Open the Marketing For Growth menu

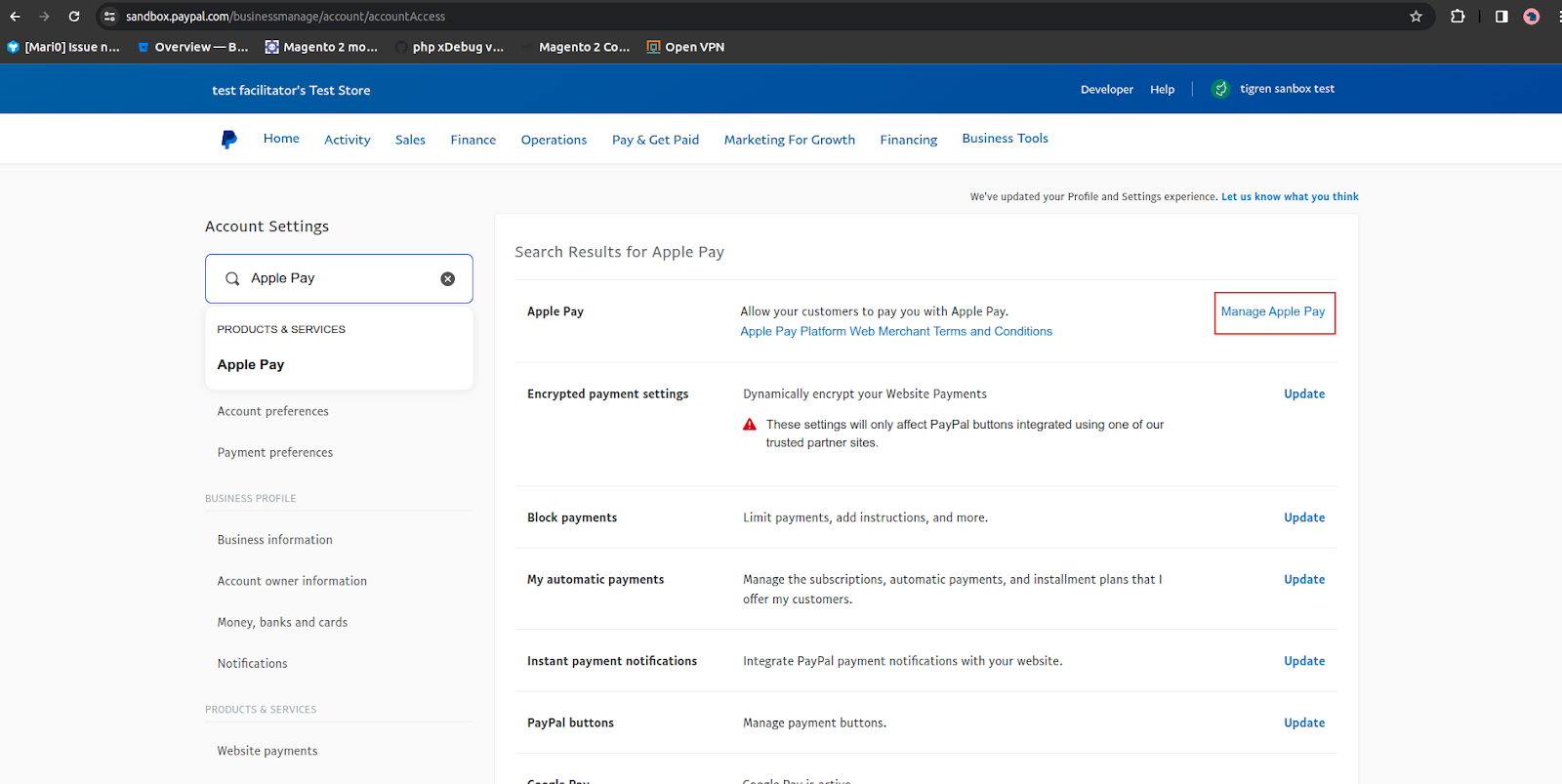coord(790,140)
